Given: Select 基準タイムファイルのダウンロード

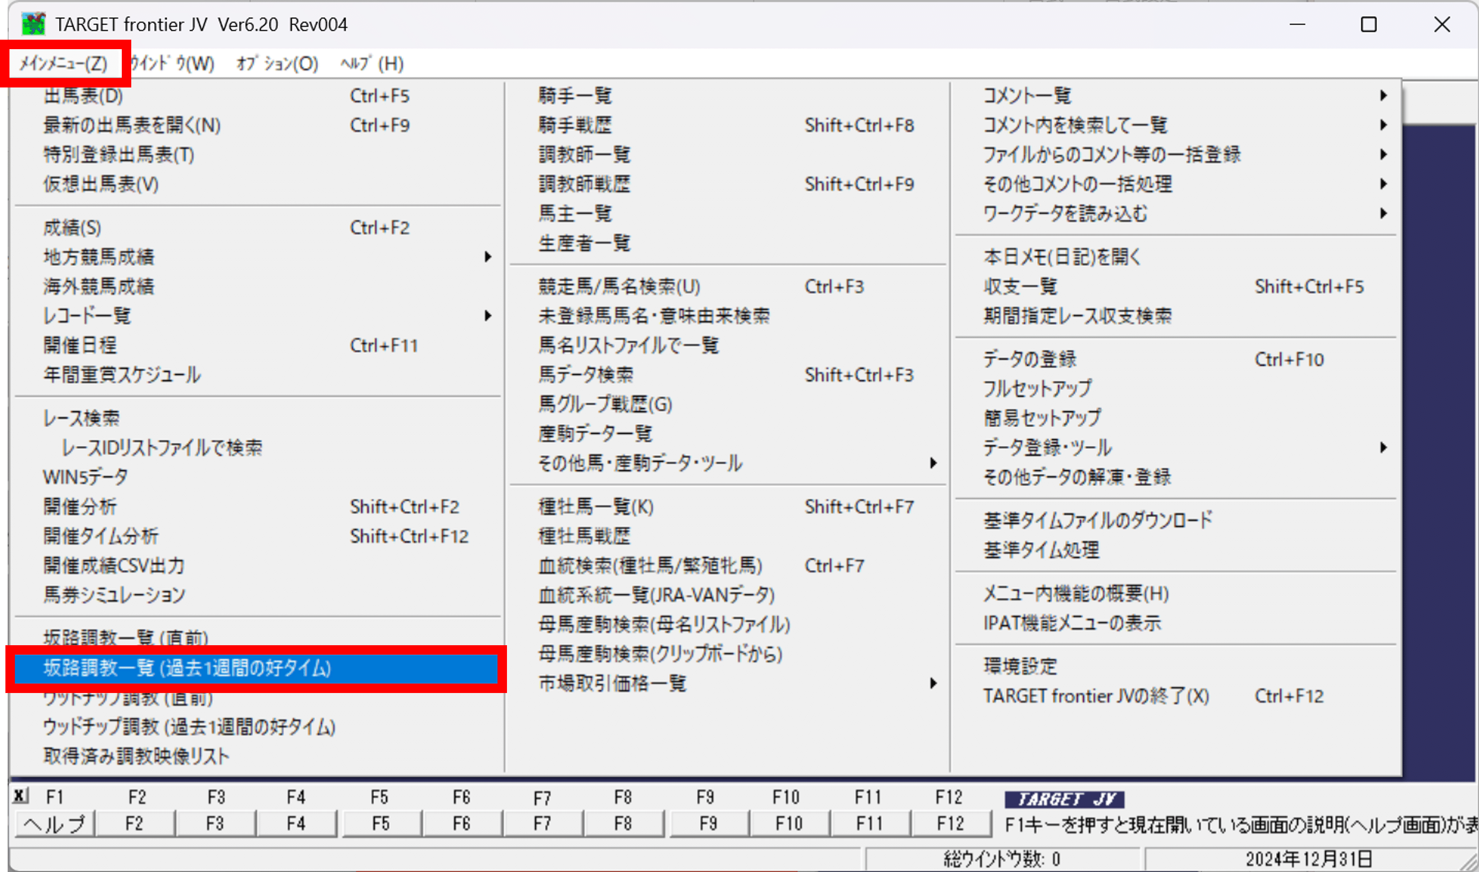Looking at the screenshot, I should pos(1176,520).
